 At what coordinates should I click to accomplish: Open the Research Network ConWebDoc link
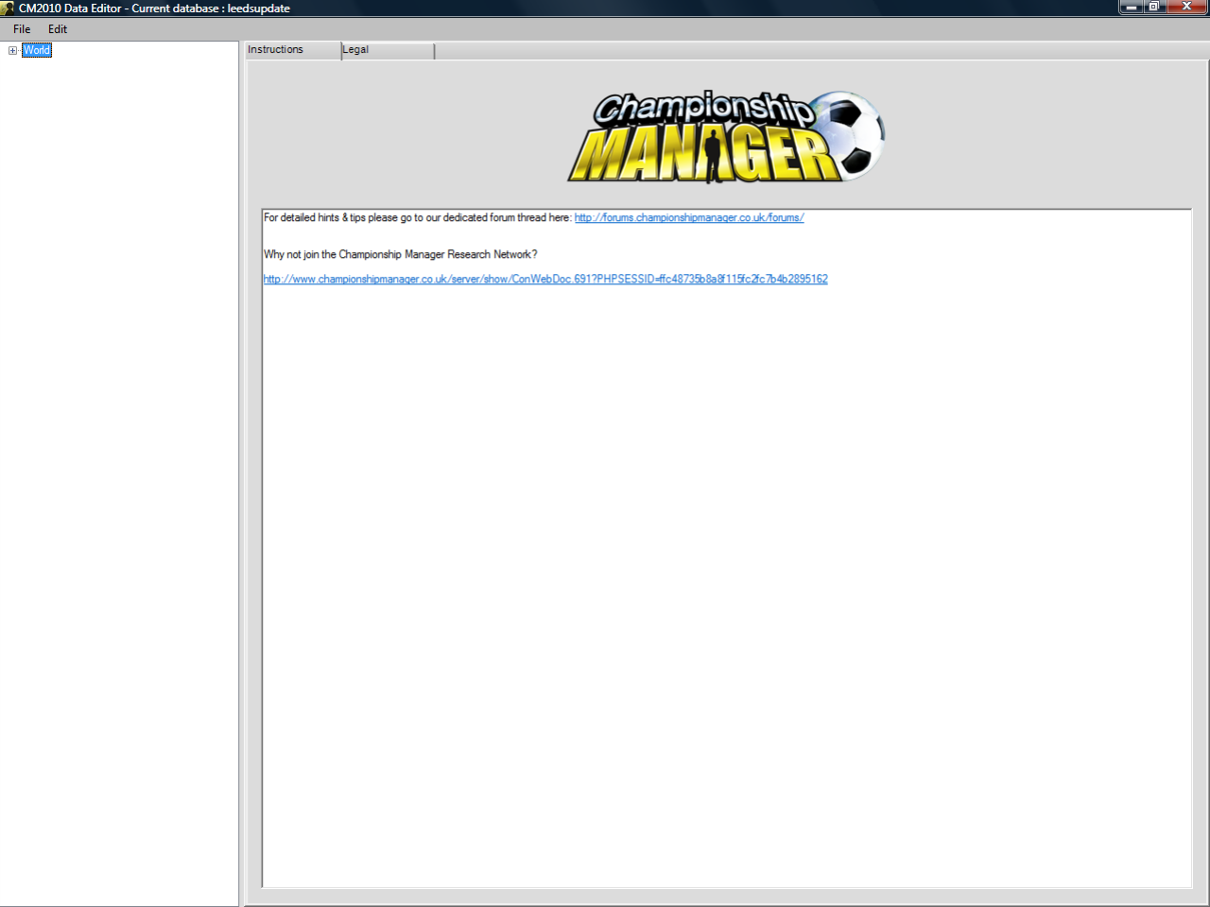[545, 279]
